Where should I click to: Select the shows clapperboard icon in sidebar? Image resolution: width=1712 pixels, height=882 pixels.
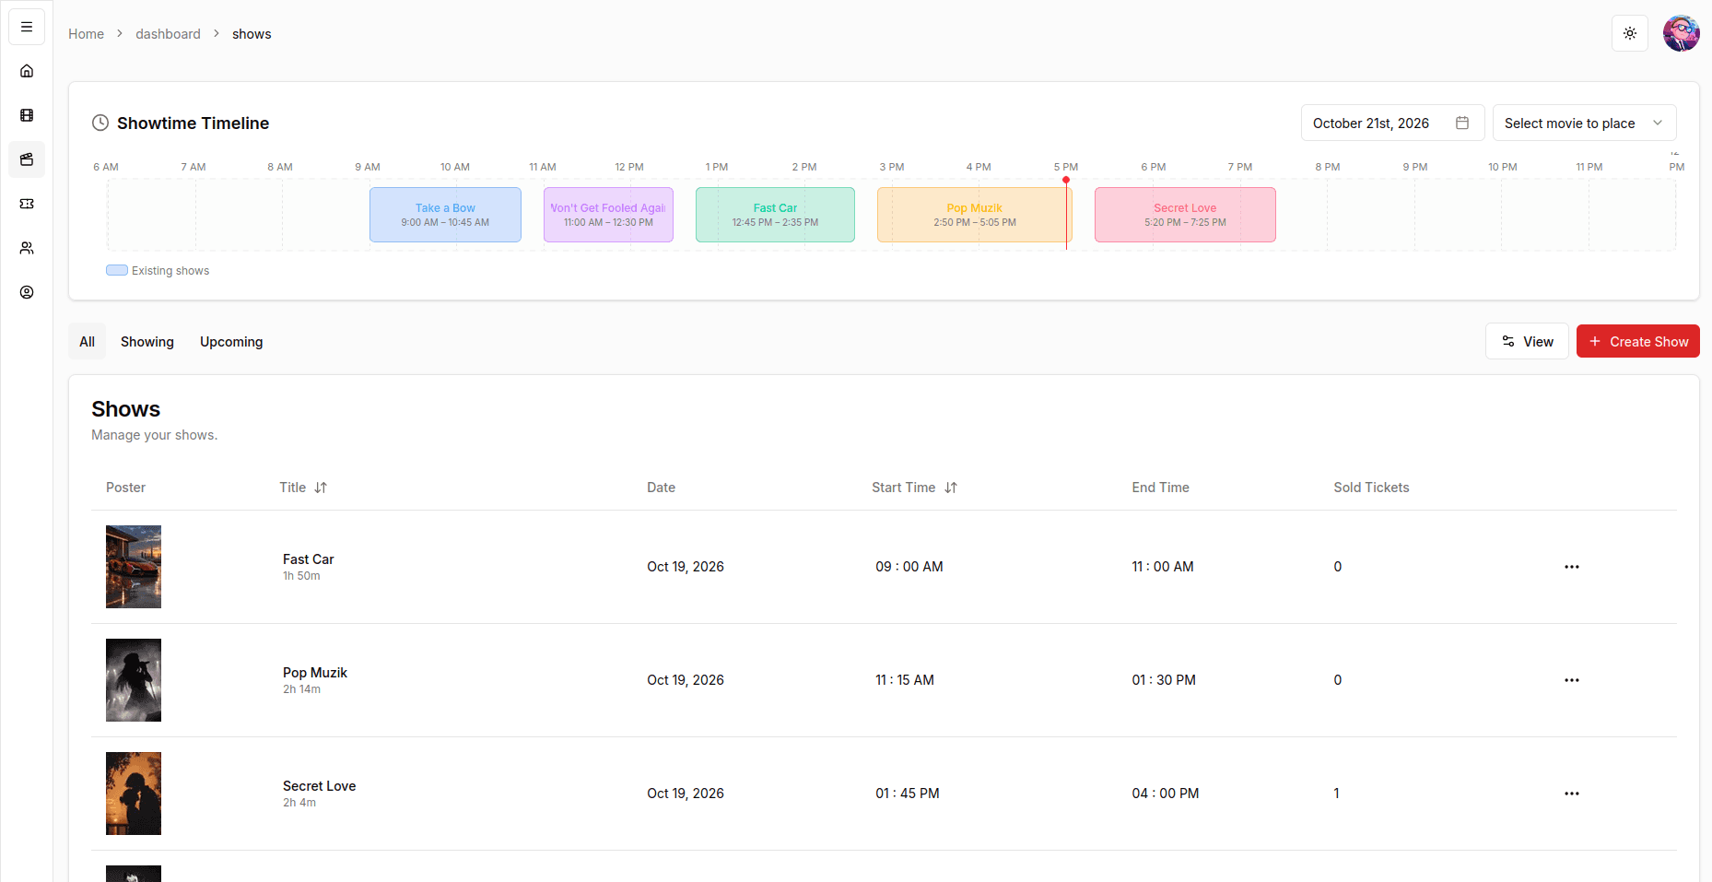(x=27, y=159)
